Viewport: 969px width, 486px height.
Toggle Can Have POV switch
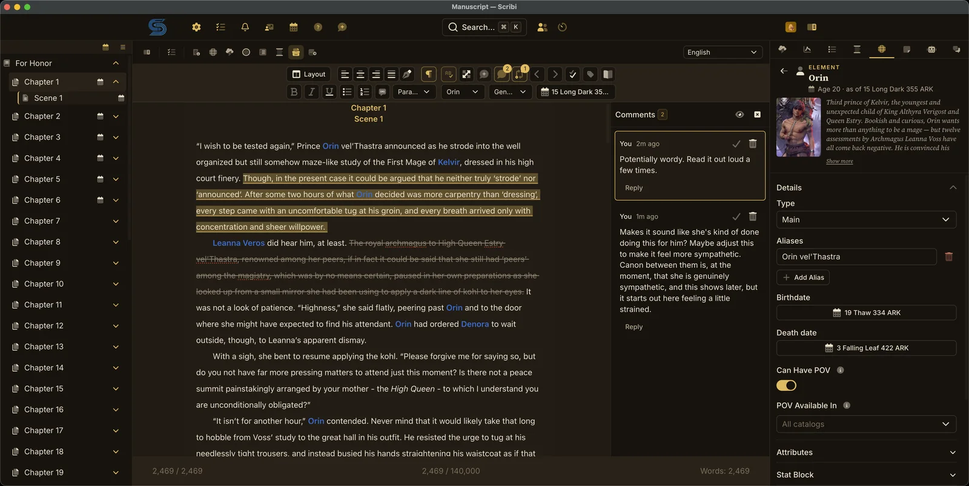click(x=786, y=386)
